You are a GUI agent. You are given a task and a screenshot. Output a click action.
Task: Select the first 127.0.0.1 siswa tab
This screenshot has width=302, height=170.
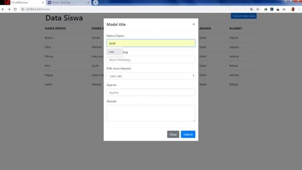tap(25, 2)
